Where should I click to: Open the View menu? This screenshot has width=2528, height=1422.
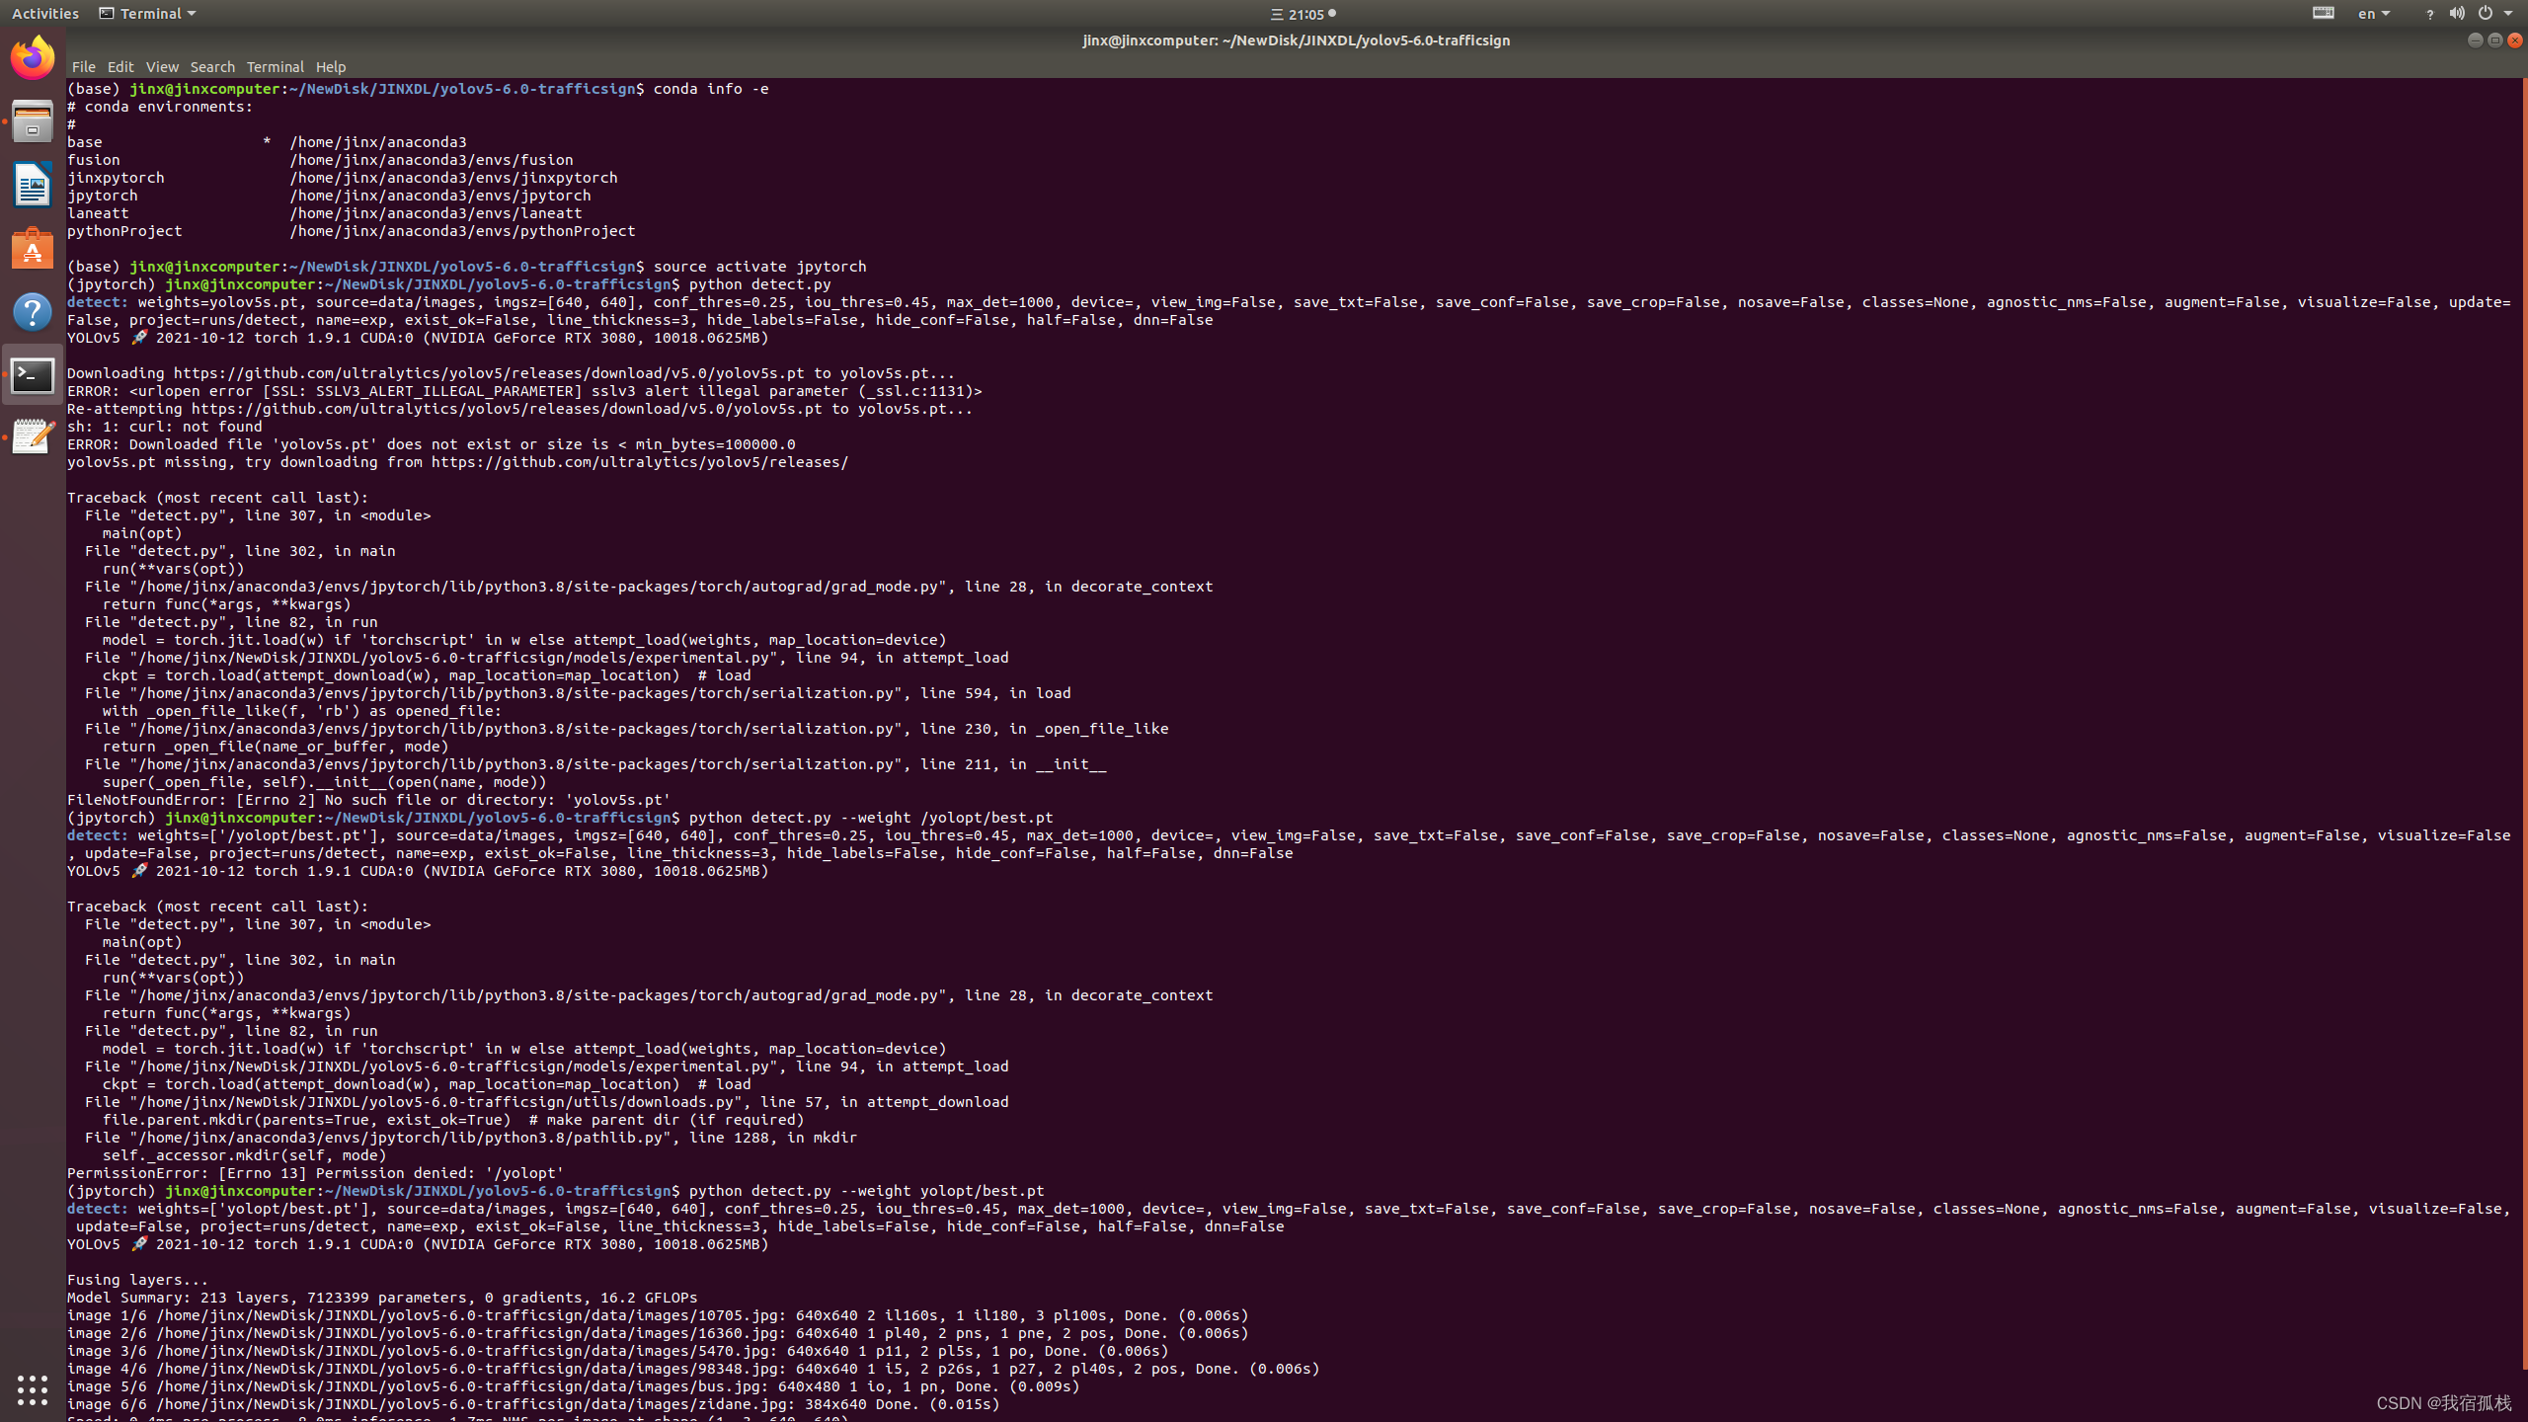tap(162, 67)
